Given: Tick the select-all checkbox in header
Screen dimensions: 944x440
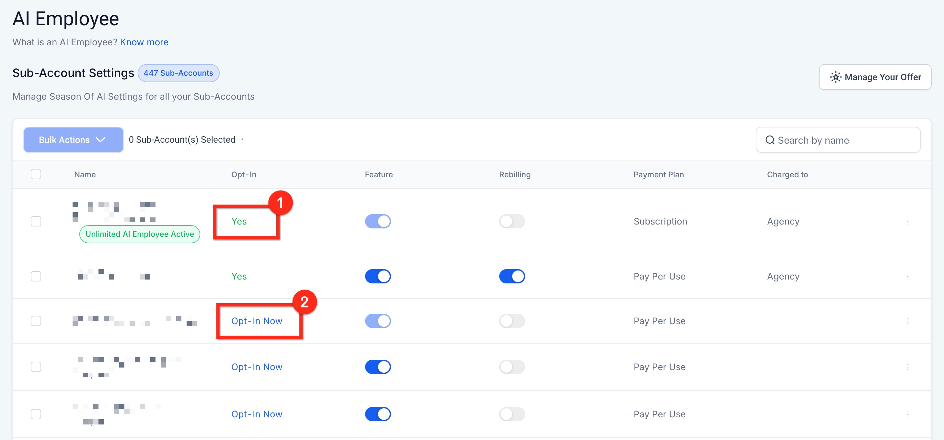Looking at the screenshot, I should coord(36,174).
